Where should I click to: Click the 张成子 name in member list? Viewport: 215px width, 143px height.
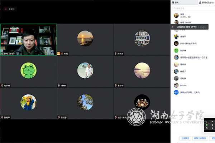click(183, 71)
